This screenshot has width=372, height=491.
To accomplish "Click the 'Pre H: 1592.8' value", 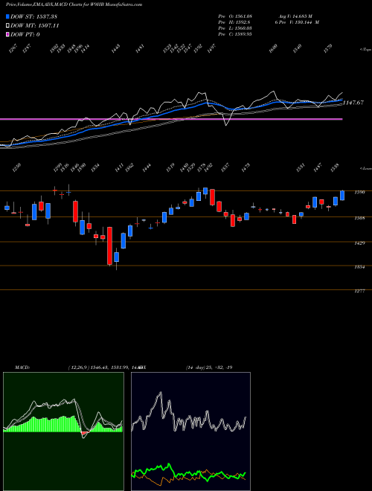I will click(234, 22).
